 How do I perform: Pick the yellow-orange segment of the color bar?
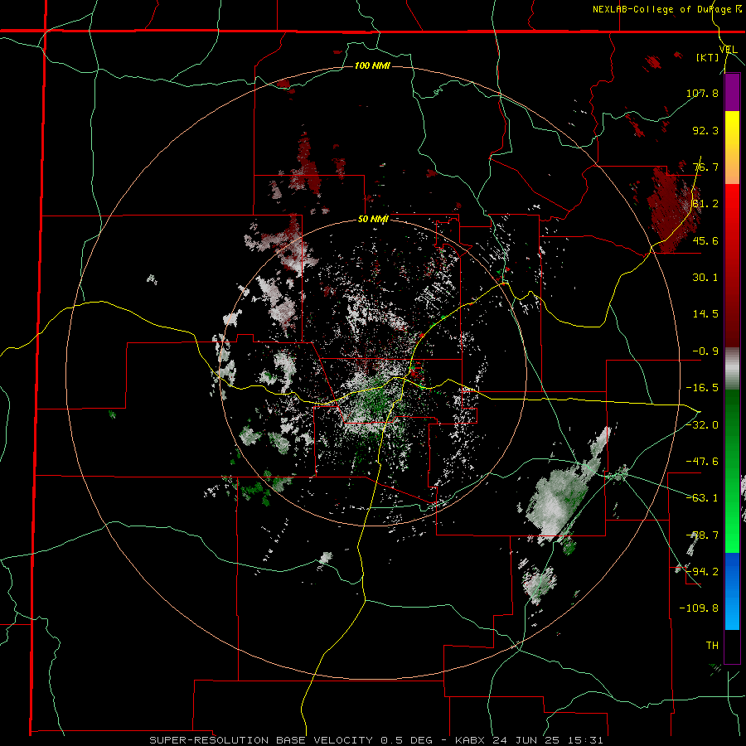(x=732, y=148)
